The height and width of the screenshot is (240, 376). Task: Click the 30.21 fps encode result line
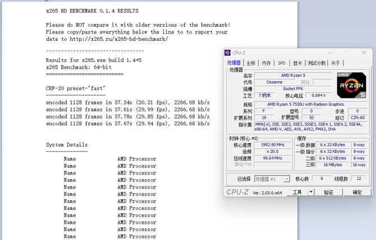point(128,102)
